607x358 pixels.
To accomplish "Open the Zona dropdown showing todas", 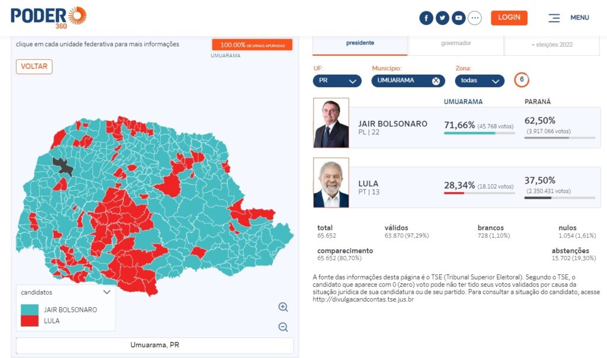I will [480, 81].
